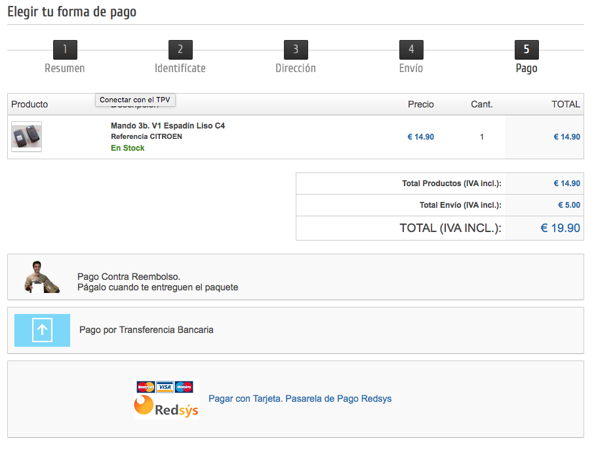Click the step 2 Identifícate number icon
596x449 pixels.
(180, 50)
